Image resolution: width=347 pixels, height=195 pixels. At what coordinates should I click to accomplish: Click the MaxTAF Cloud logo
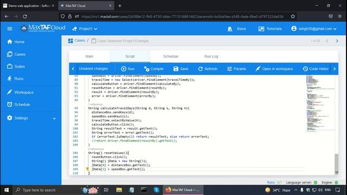tap(43, 28)
